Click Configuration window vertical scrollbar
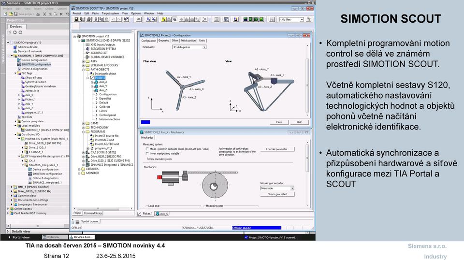The width and height of the screenshot is (464, 260). pos(307,80)
